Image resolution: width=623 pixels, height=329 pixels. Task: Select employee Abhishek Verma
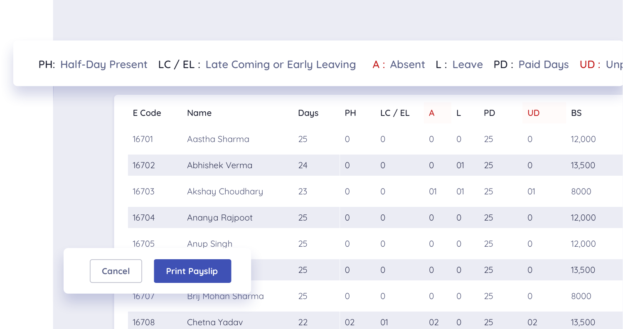coord(219,165)
